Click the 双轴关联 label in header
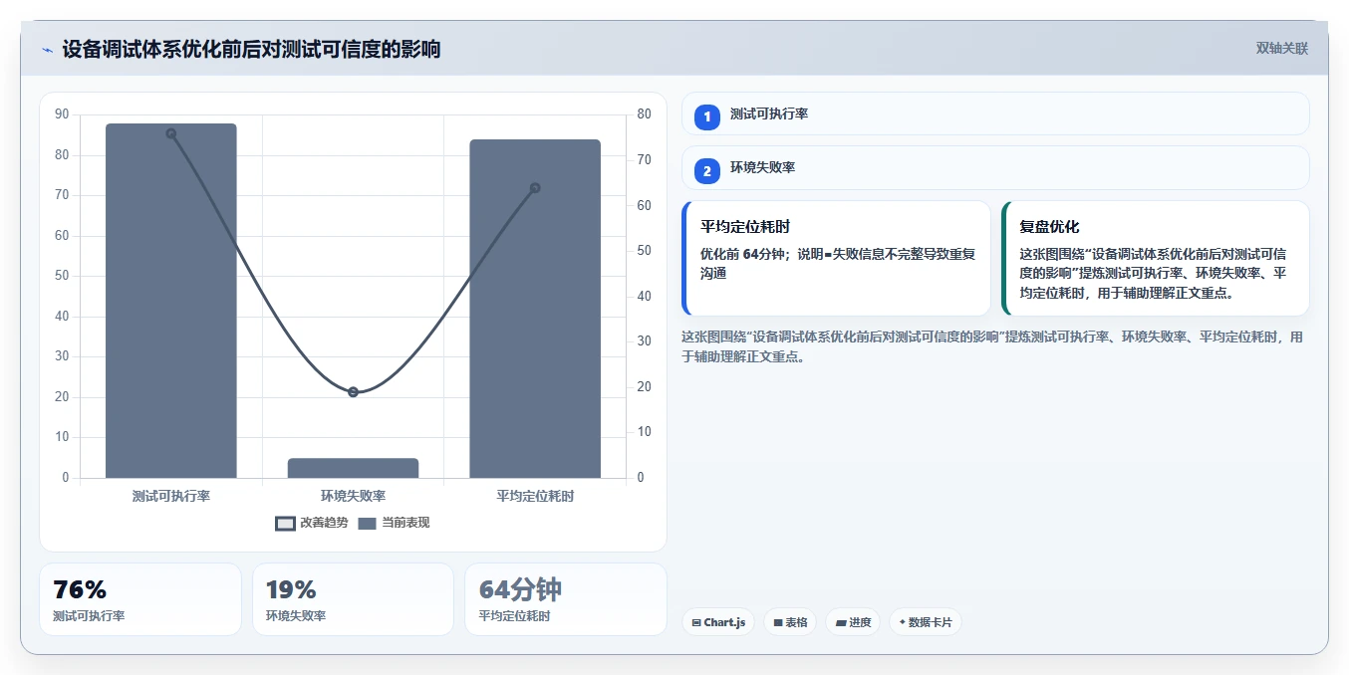 pos(1281,49)
